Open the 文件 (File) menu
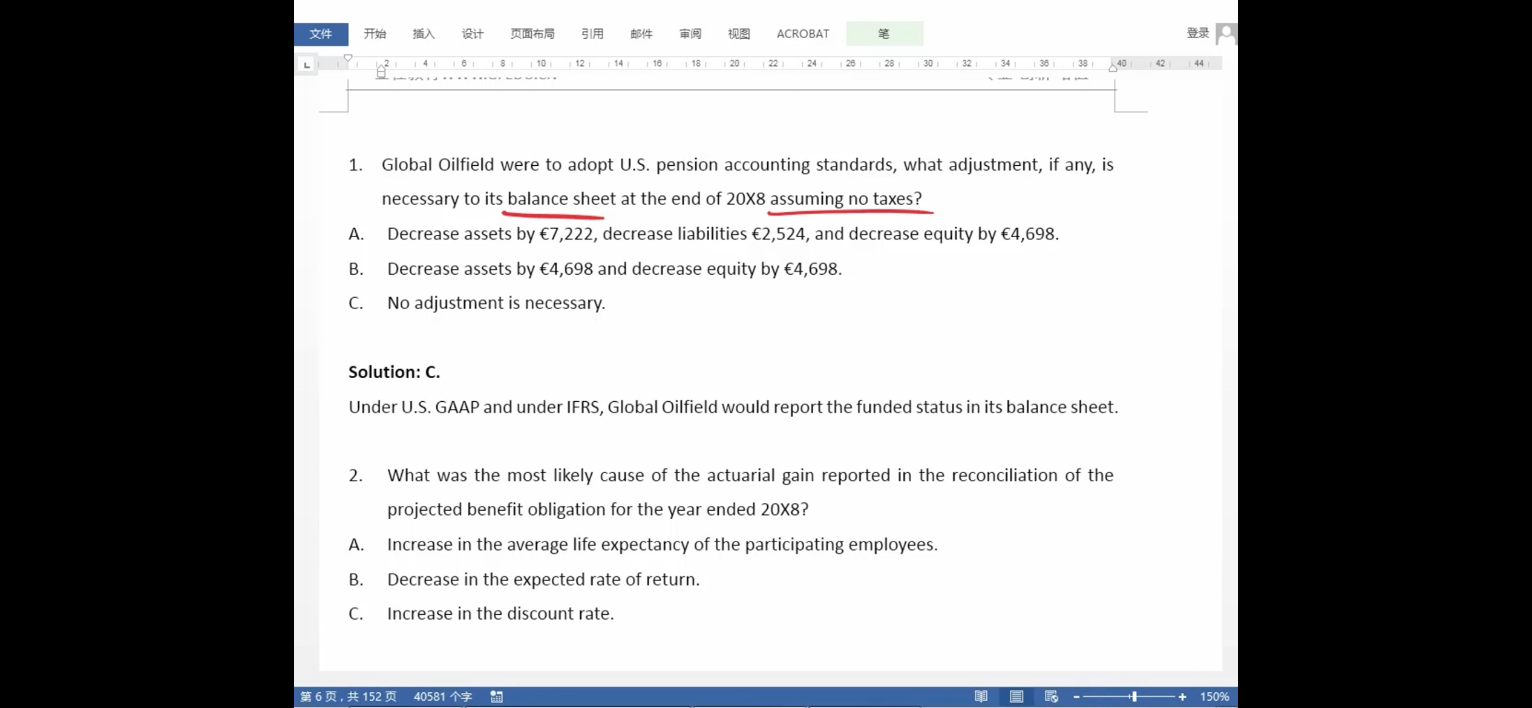Screen dimensions: 1532x708 click(x=321, y=34)
